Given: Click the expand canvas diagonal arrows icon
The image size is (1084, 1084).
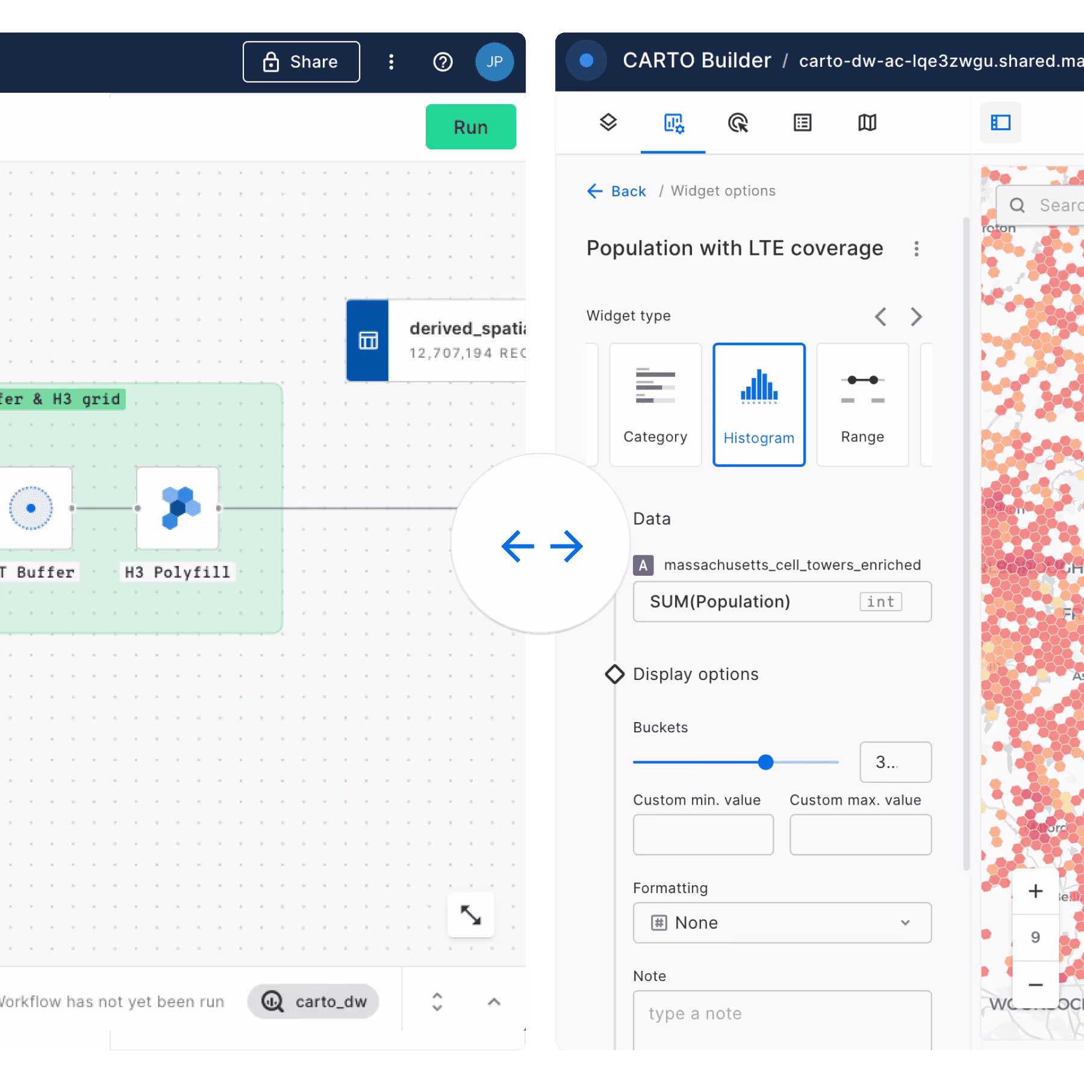Looking at the screenshot, I should click(x=471, y=915).
